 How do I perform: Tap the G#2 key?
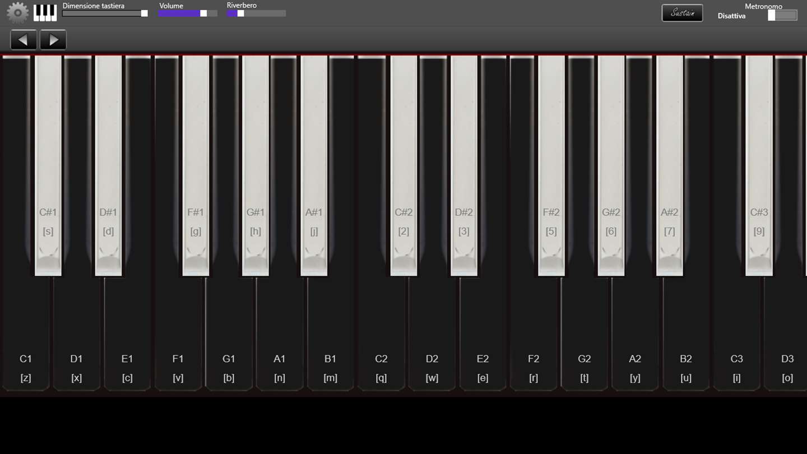click(x=611, y=165)
